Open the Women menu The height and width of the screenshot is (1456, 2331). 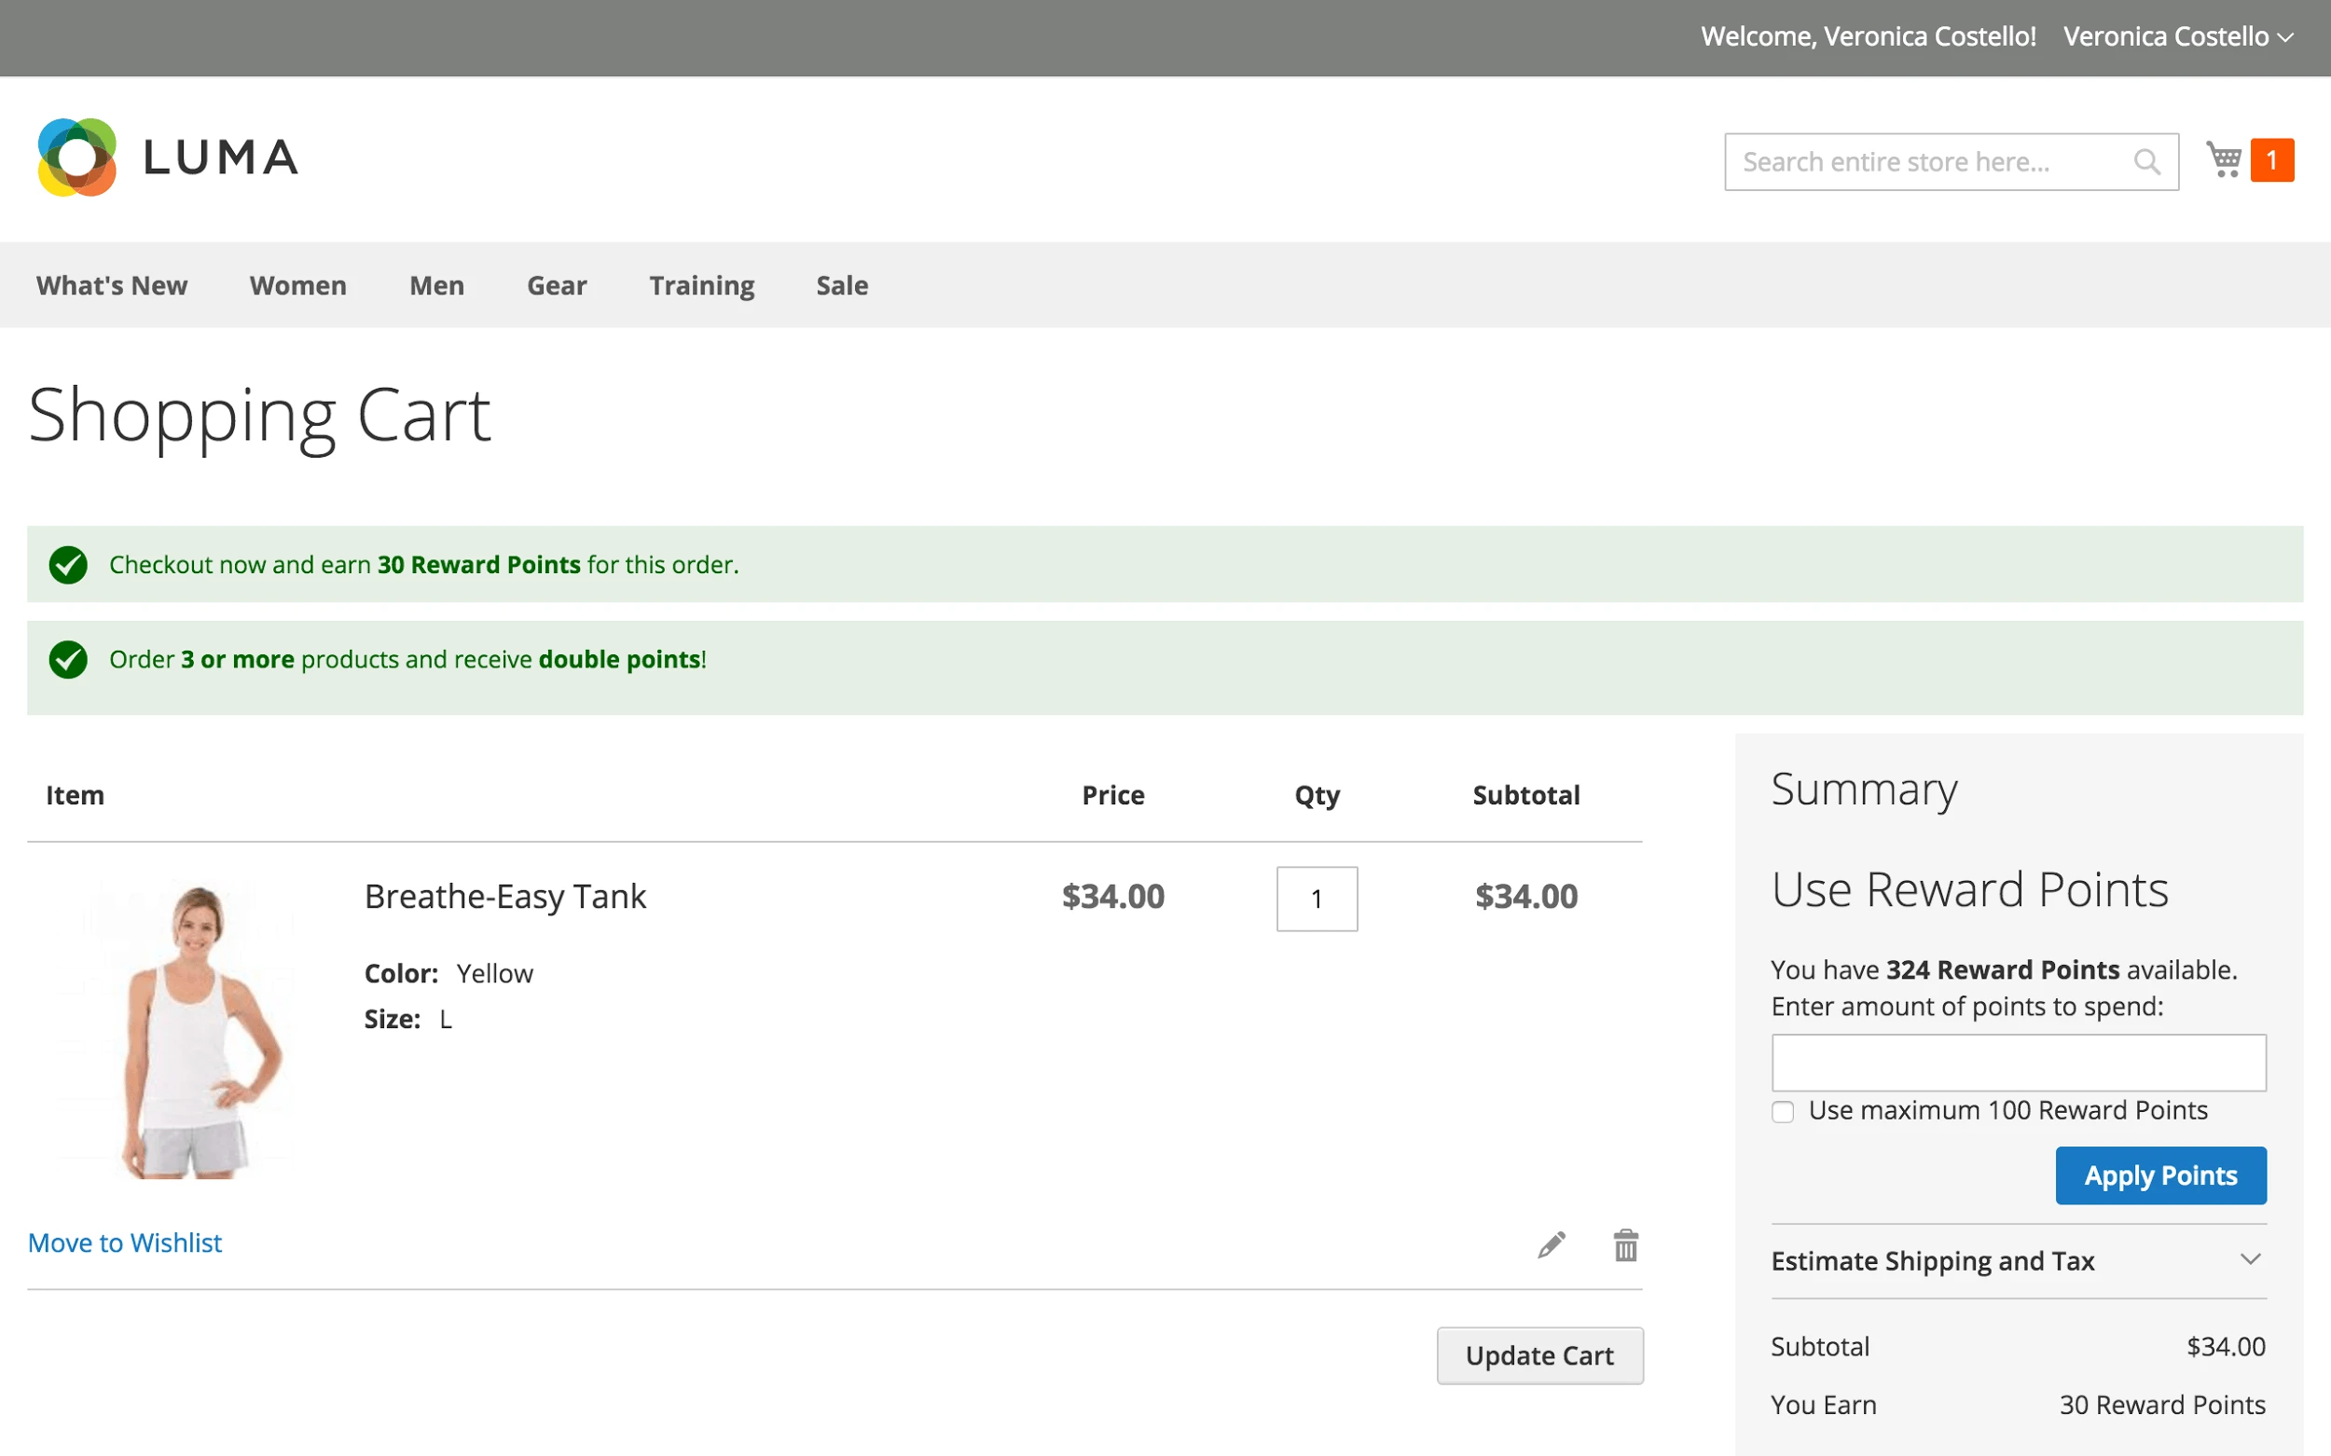click(297, 285)
